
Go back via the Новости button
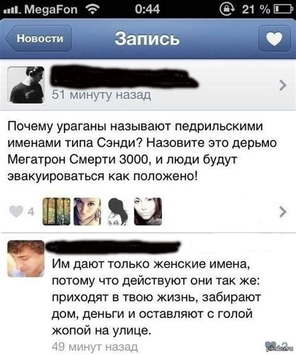(39, 39)
